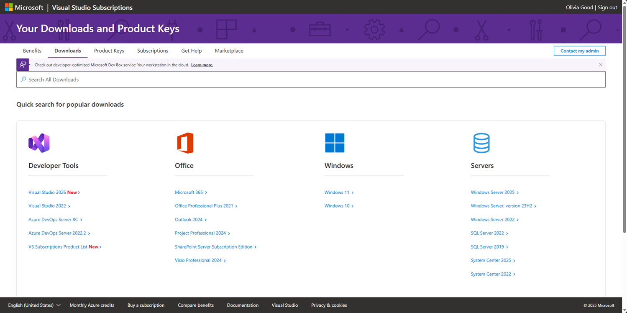Screen dimensions: 627x313
Task: Click the Dev Box announcement banner icon
Action: click(x=23, y=64)
